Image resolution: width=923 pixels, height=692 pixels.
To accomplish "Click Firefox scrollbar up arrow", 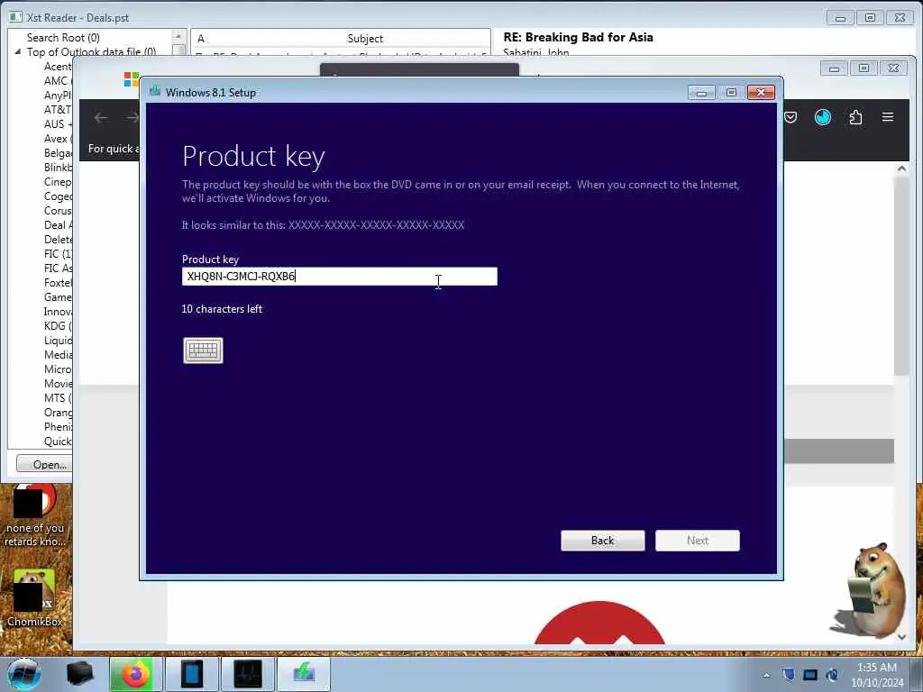I will [901, 168].
